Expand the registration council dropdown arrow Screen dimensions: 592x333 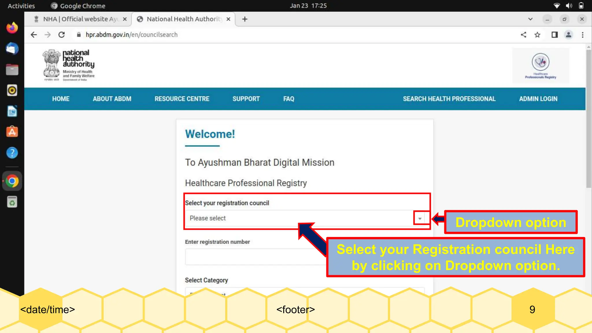click(x=420, y=219)
